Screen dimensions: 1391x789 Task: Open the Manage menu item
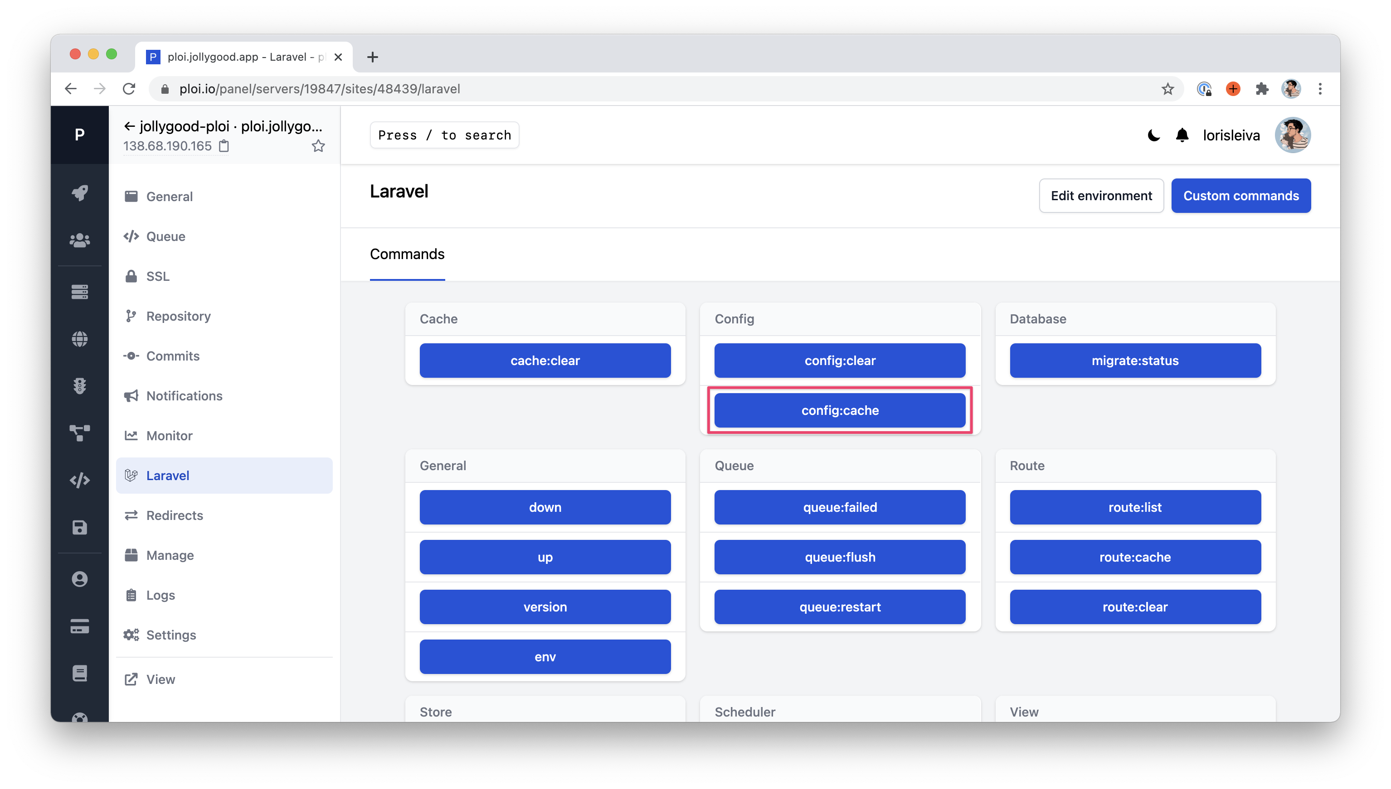[224, 555]
